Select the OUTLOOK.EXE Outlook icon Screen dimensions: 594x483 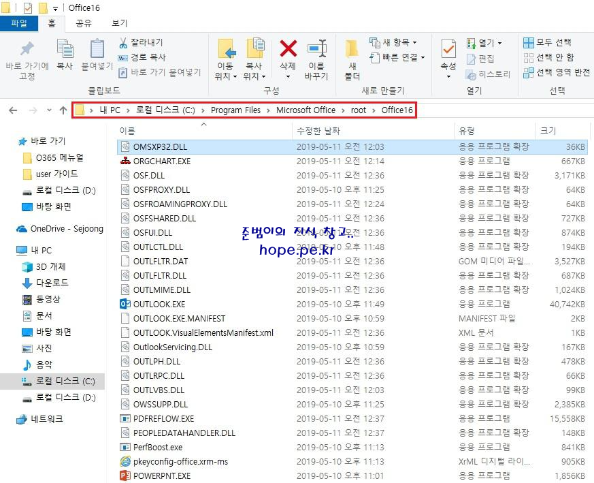click(125, 304)
